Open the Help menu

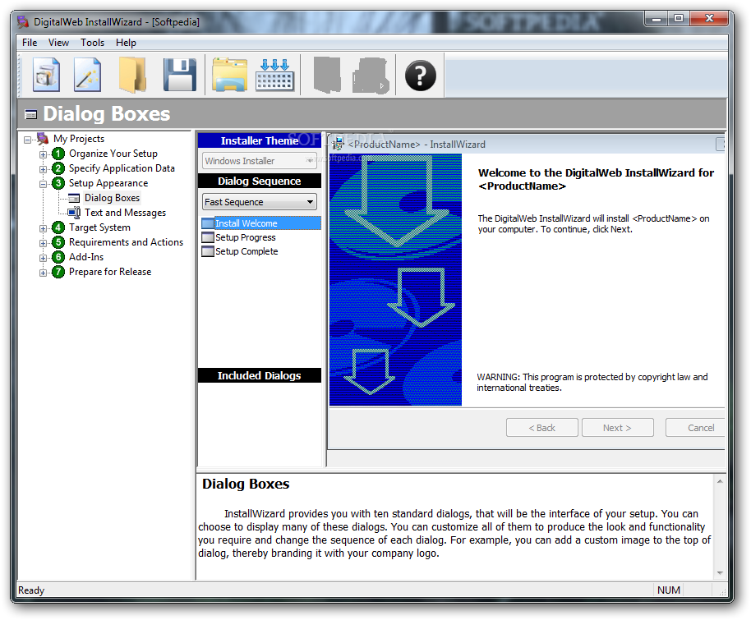click(126, 43)
